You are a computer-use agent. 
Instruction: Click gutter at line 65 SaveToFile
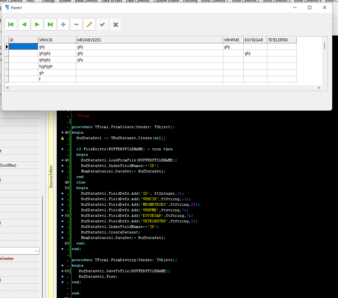[63, 271]
